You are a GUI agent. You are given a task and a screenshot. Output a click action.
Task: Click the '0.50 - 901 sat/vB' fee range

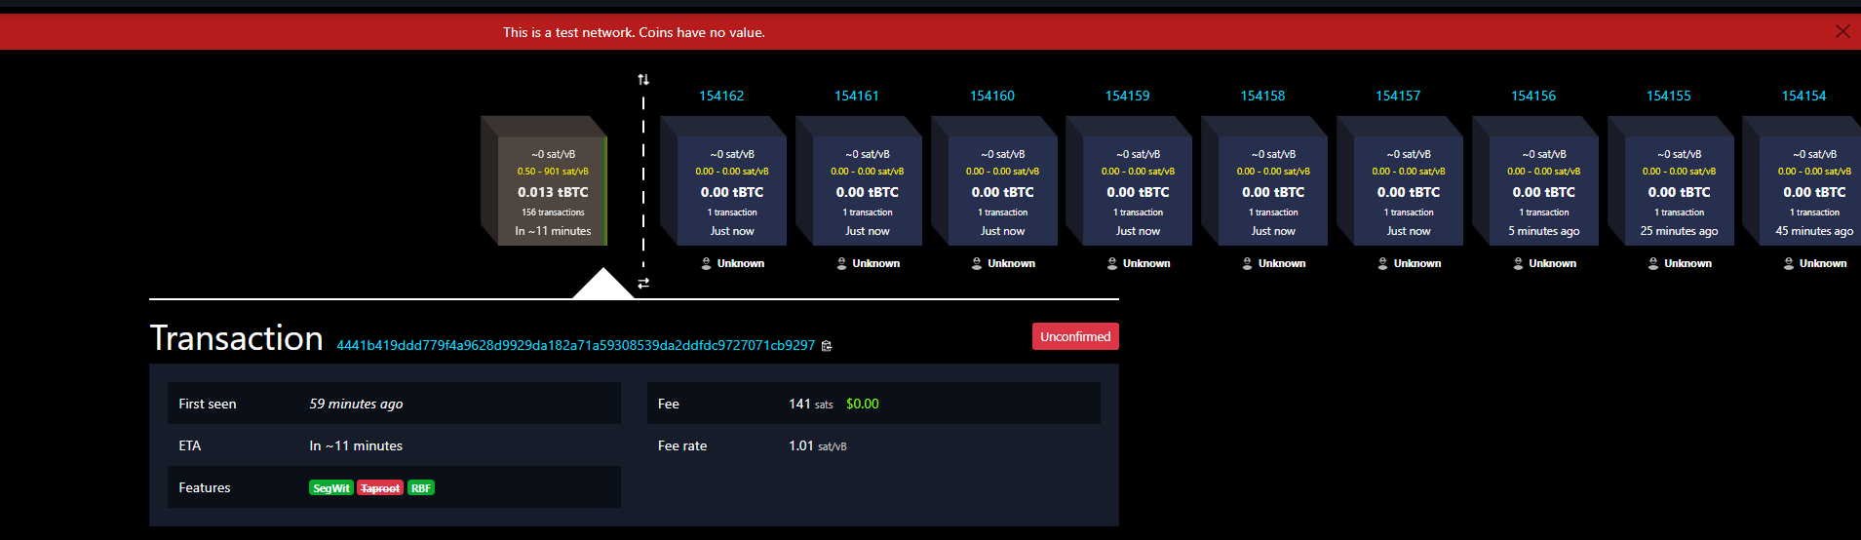(x=553, y=172)
